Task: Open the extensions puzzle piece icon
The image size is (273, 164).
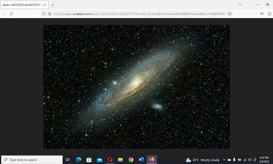Action: tap(270, 14)
